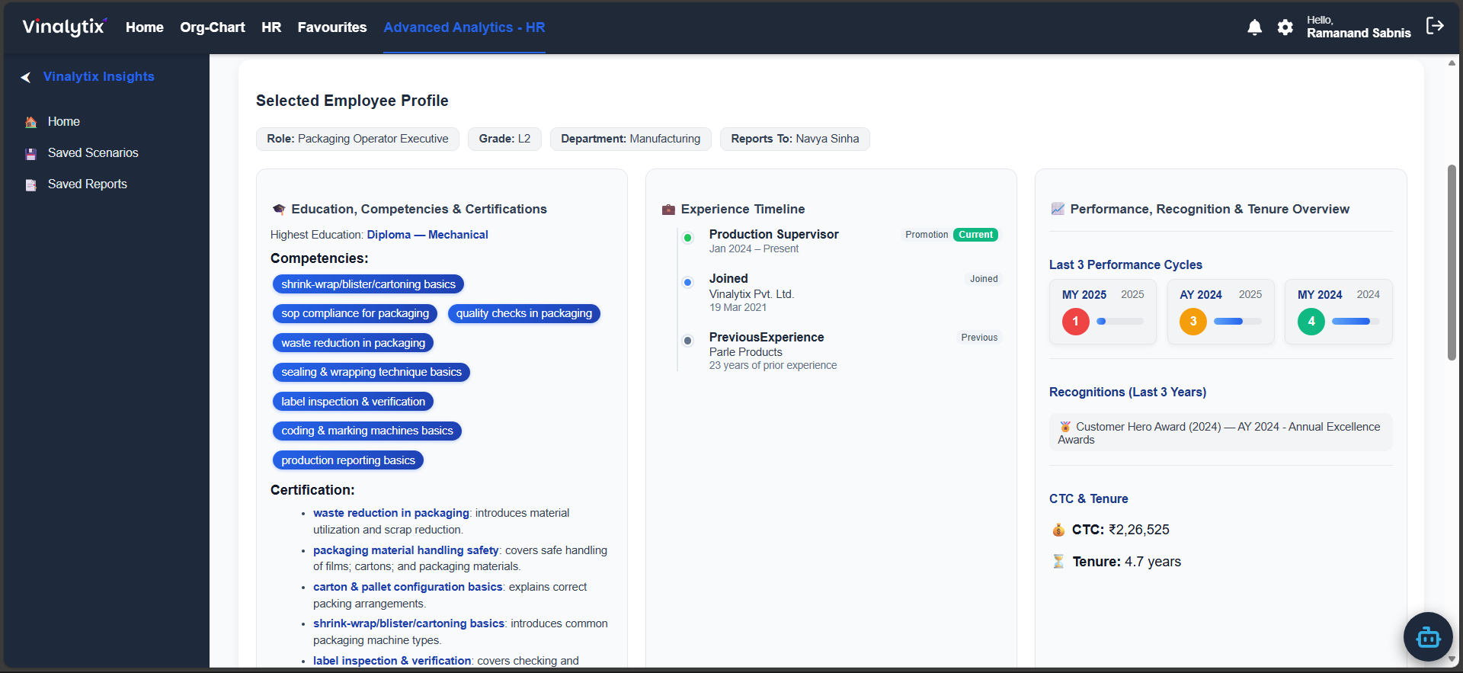Image resolution: width=1463 pixels, height=673 pixels.
Task: Click the logout icon
Action: 1435,26
